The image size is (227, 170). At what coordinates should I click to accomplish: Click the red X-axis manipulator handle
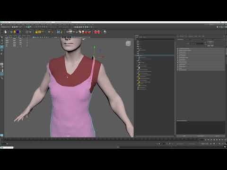pos(103,57)
